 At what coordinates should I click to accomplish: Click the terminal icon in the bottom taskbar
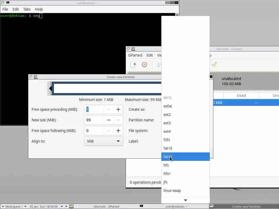pyautogui.click(x=141, y=206)
